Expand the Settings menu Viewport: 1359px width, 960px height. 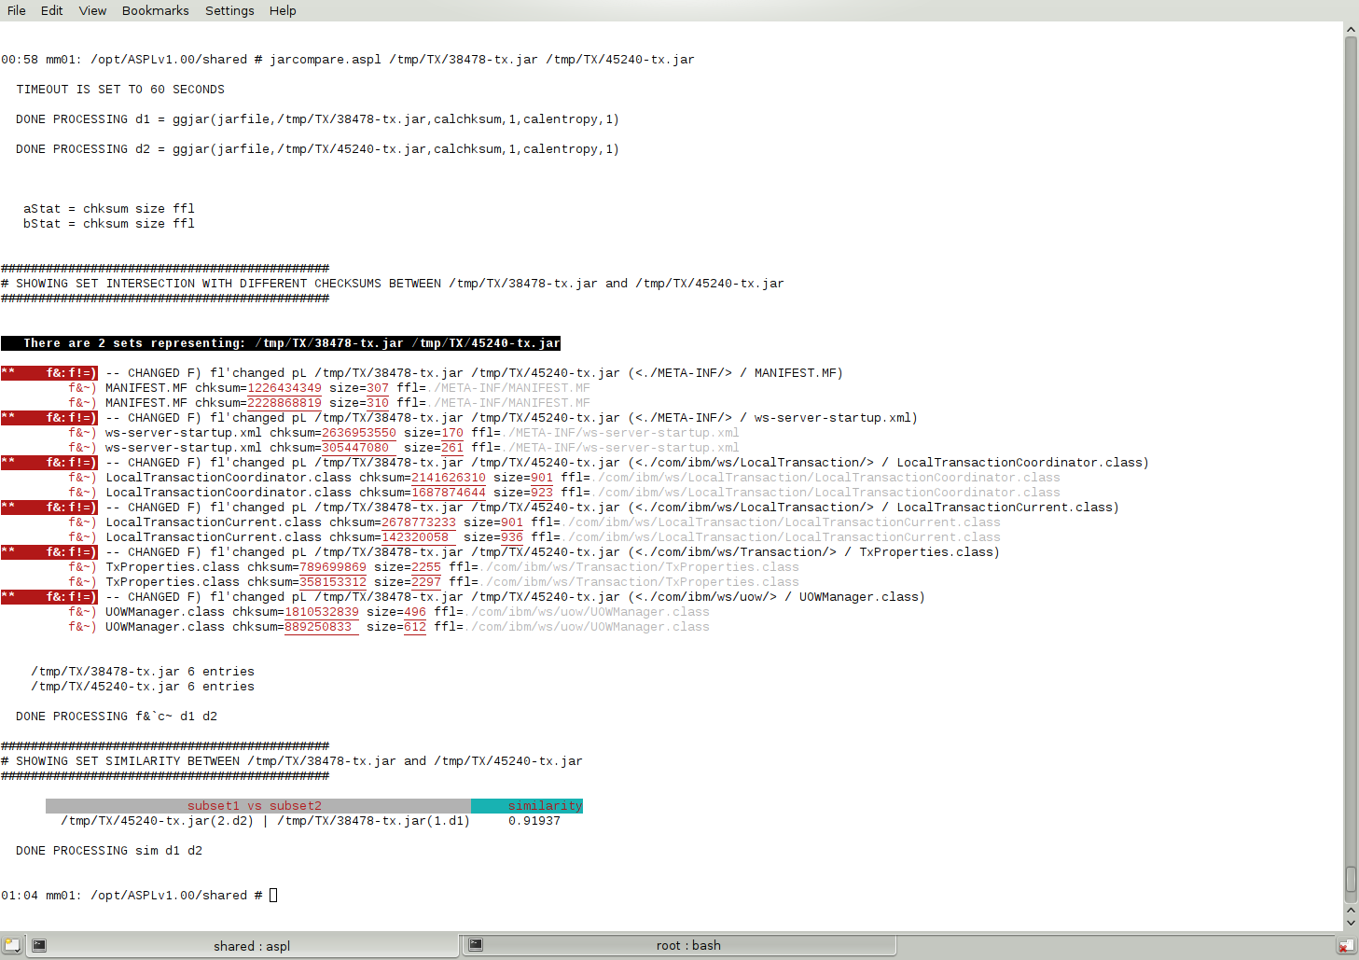[229, 10]
